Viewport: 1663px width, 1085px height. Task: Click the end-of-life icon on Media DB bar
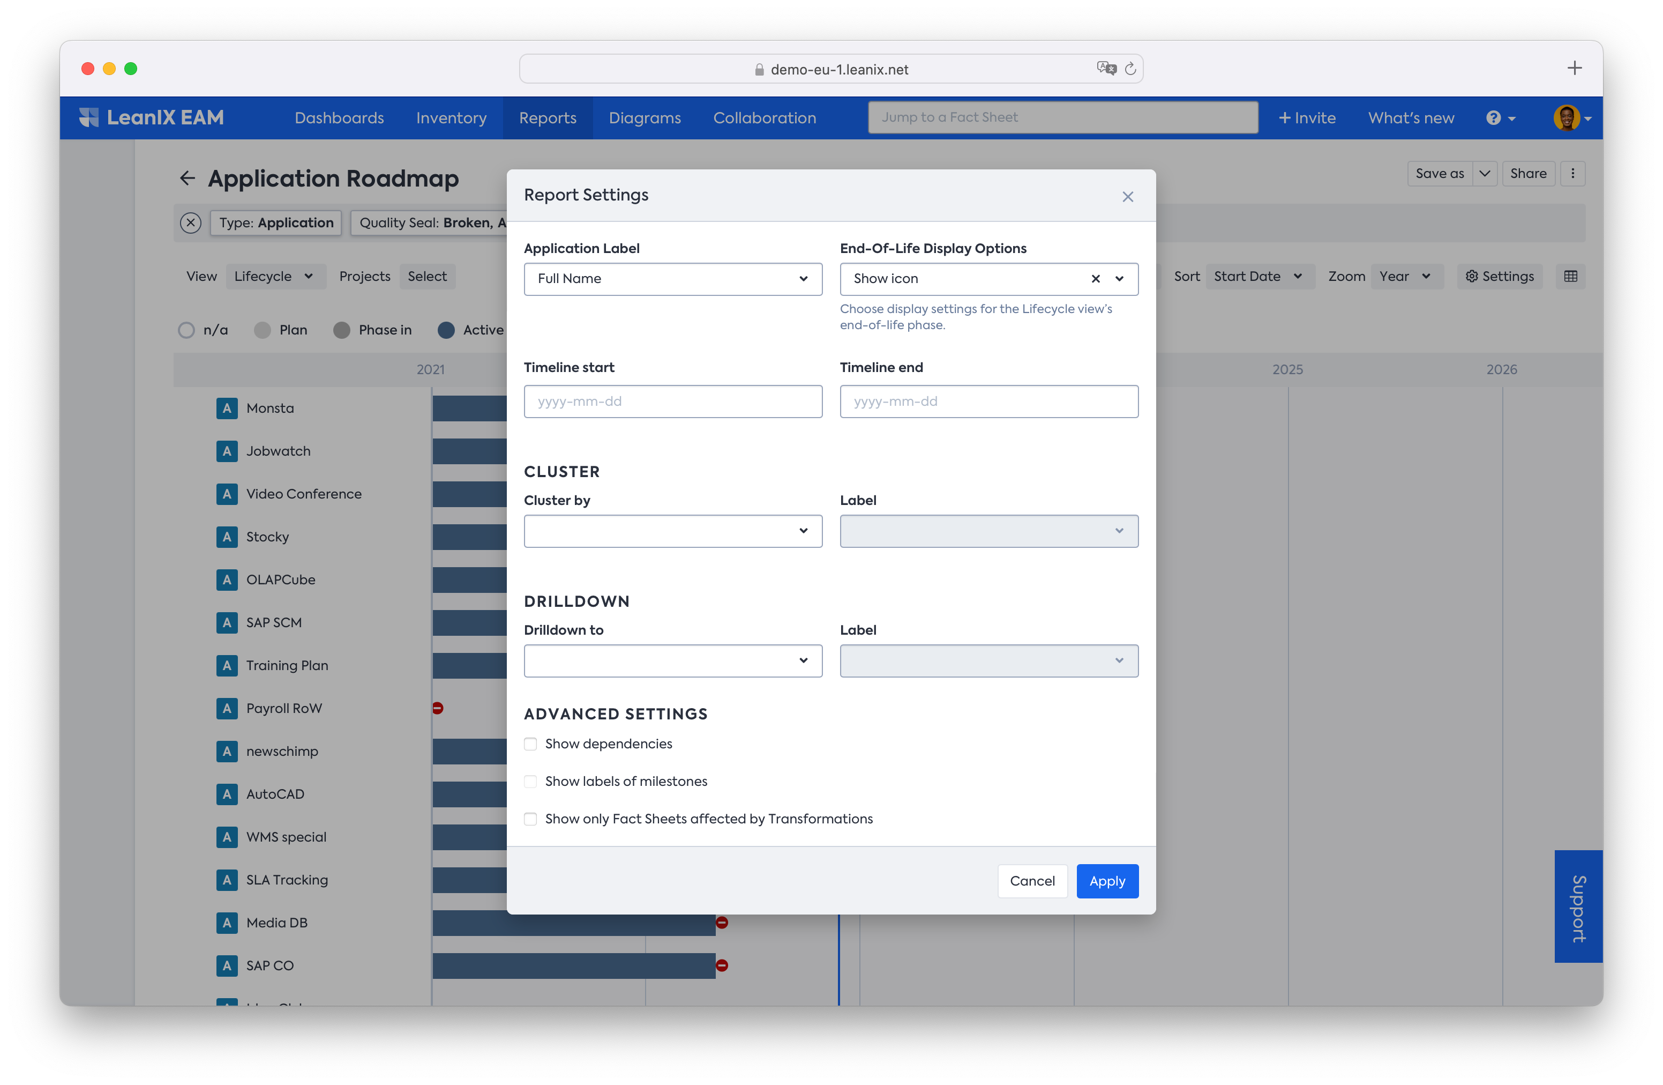pyautogui.click(x=722, y=923)
